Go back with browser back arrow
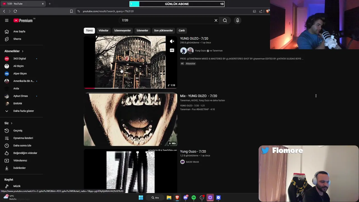The height and width of the screenshot is (202, 359). pyautogui.click(x=4, y=11)
